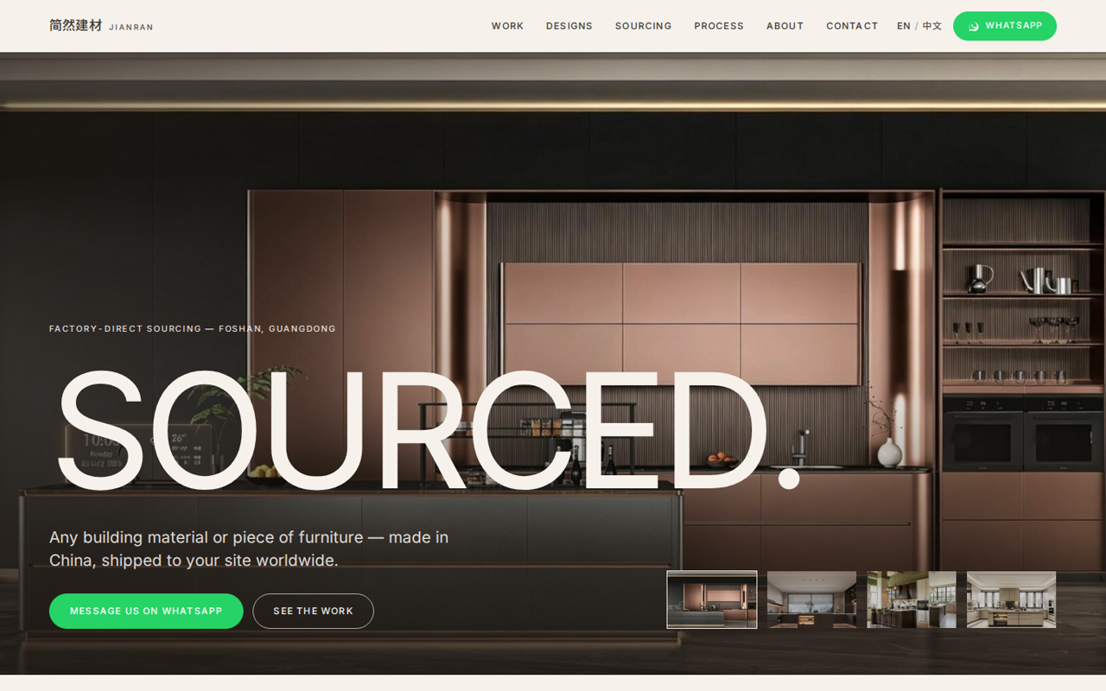
Task: Select the fourth bright kitchen thumbnail
Action: (x=1011, y=599)
